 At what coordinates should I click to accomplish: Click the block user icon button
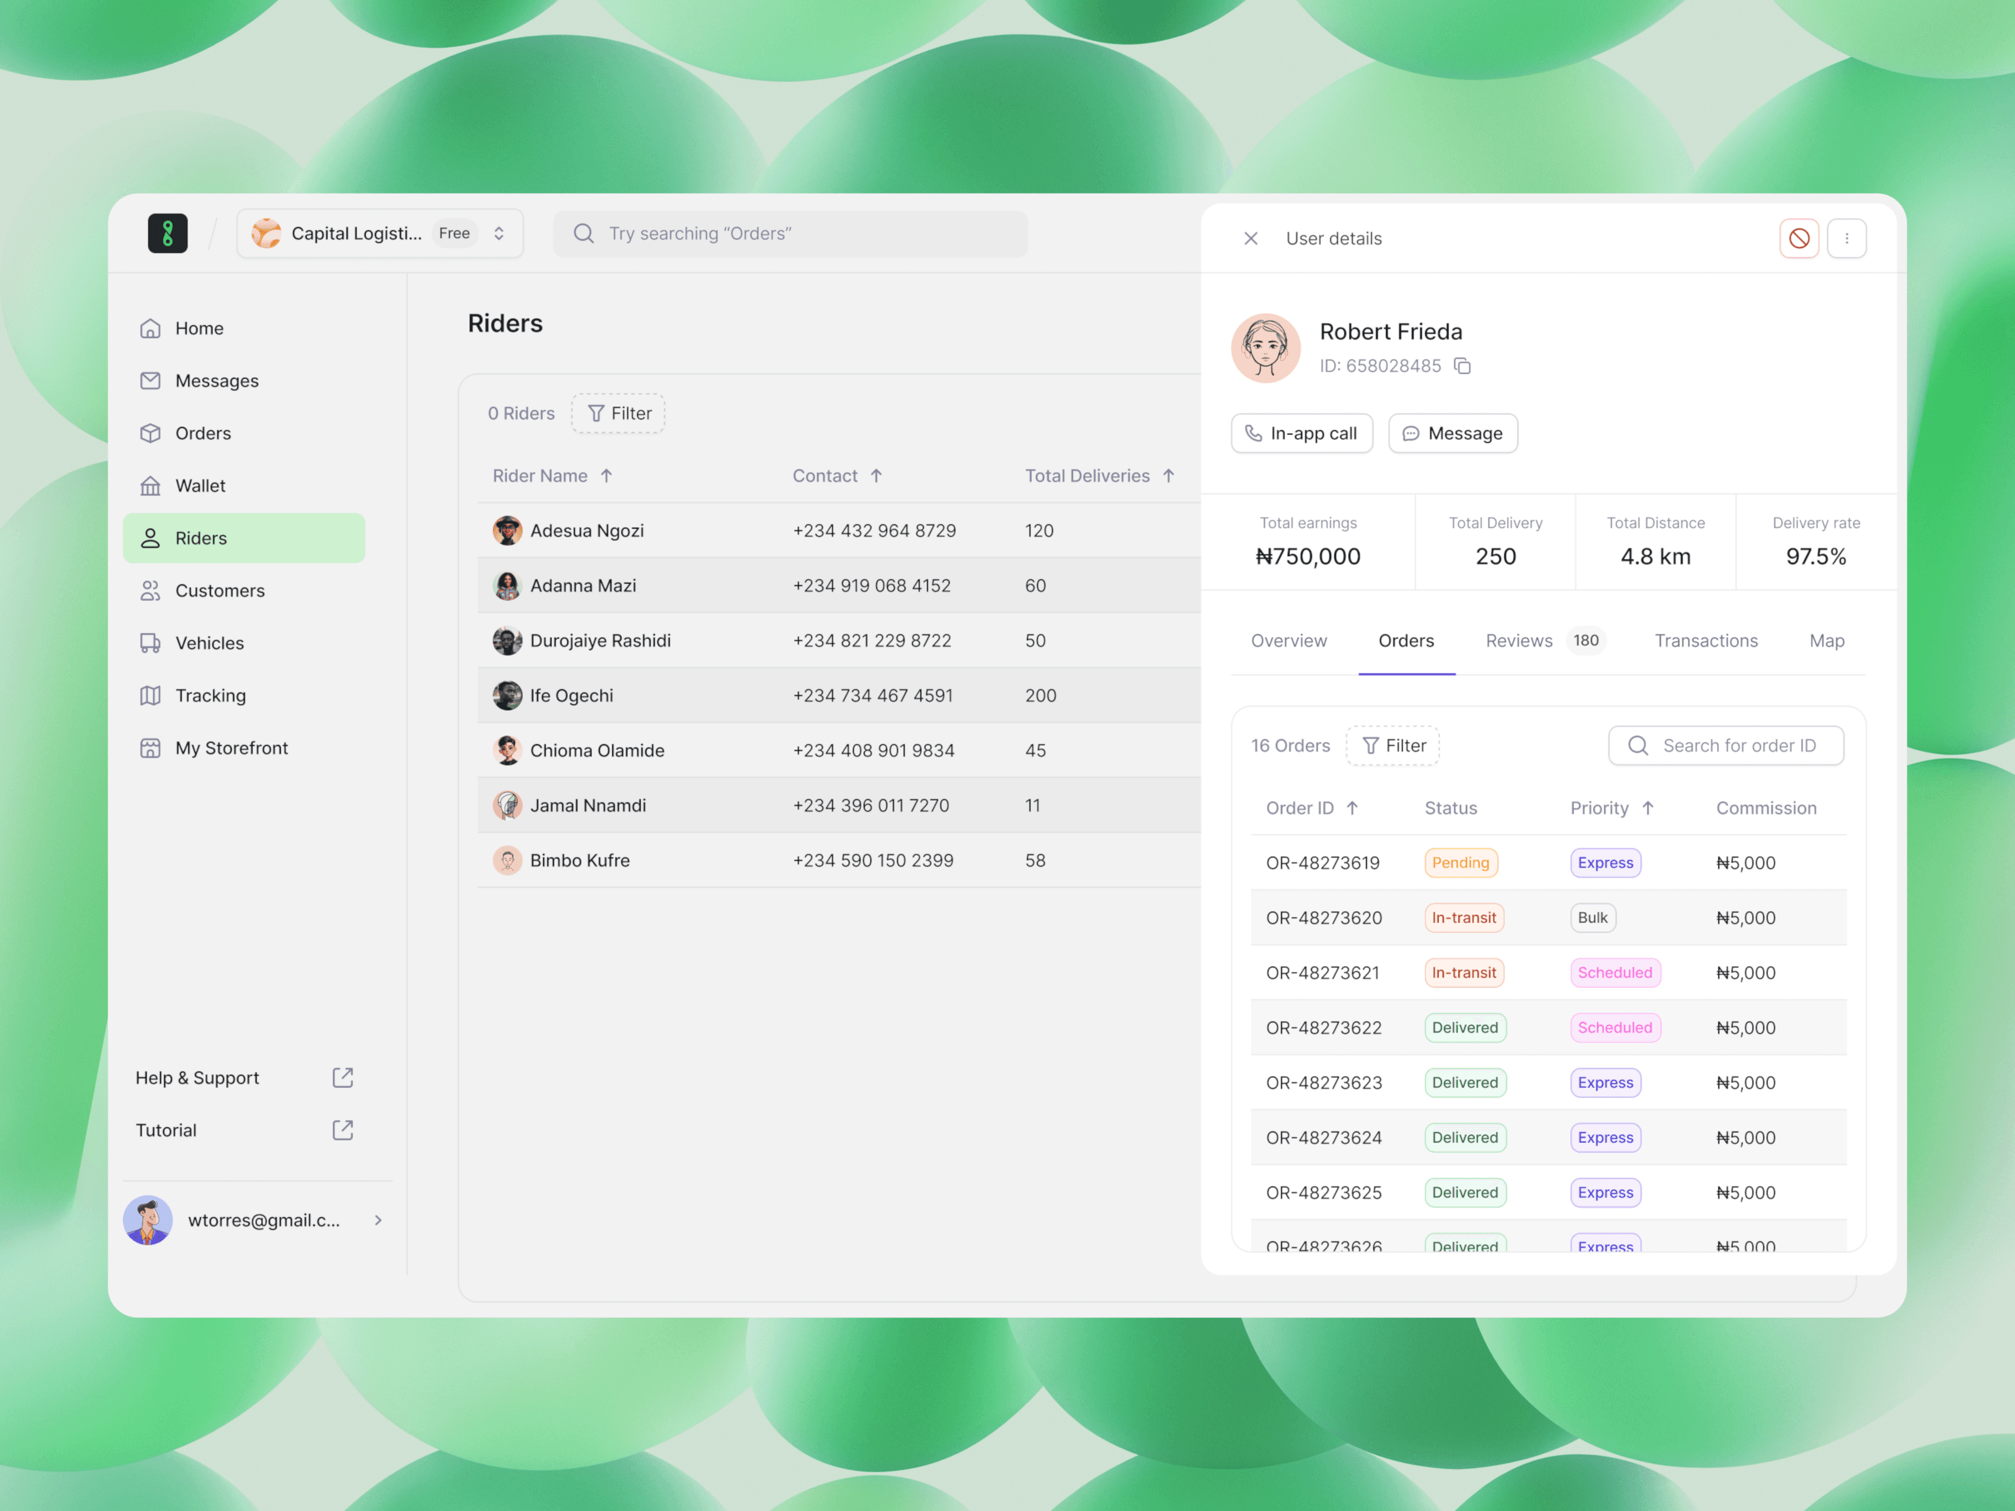tap(1798, 239)
